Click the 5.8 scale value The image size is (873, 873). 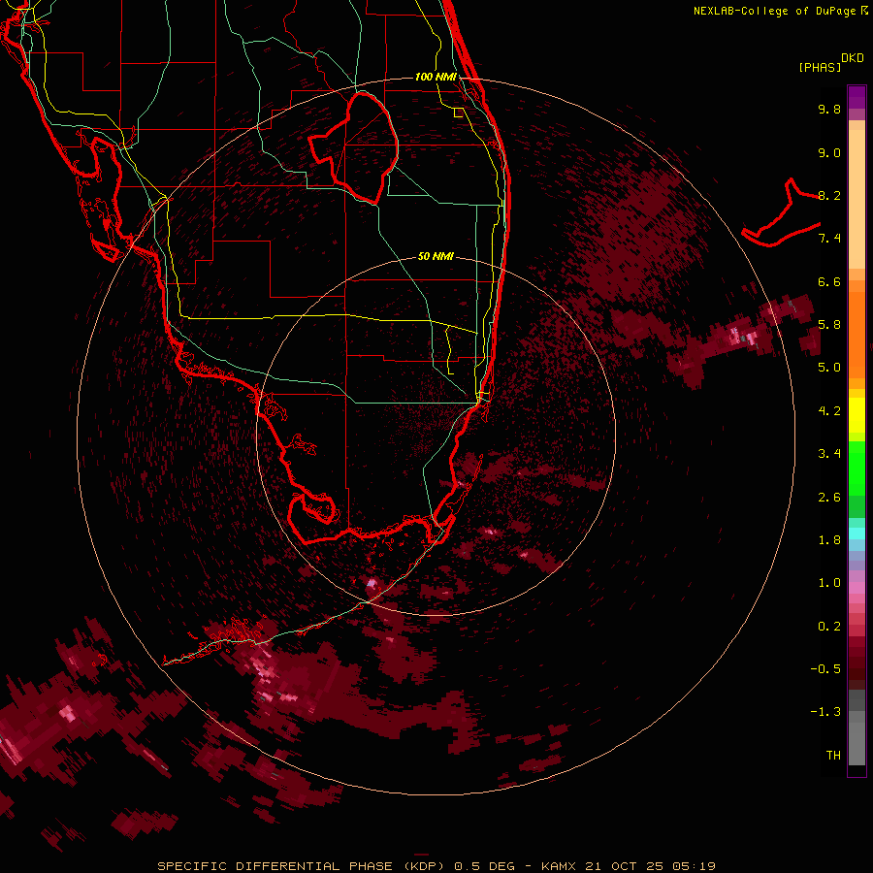tap(829, 325)
